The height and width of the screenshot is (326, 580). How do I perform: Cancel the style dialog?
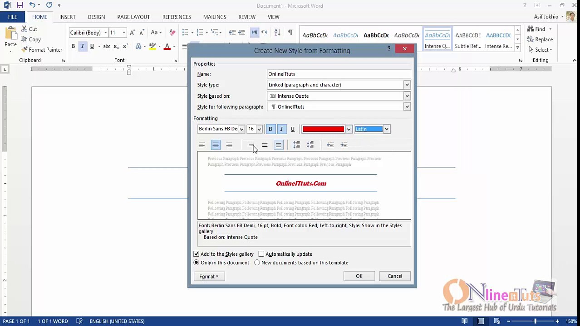coord(395,276)
